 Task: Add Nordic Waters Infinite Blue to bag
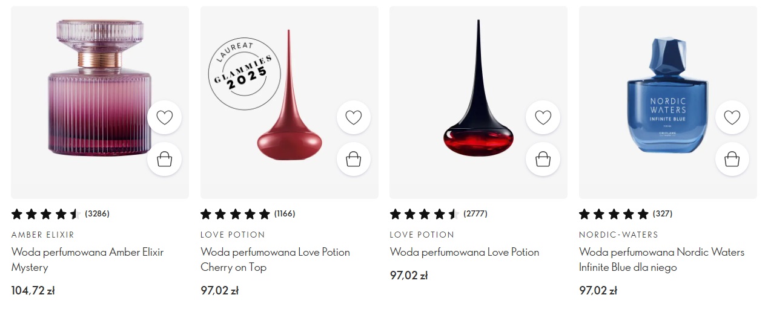pos(732,159)
